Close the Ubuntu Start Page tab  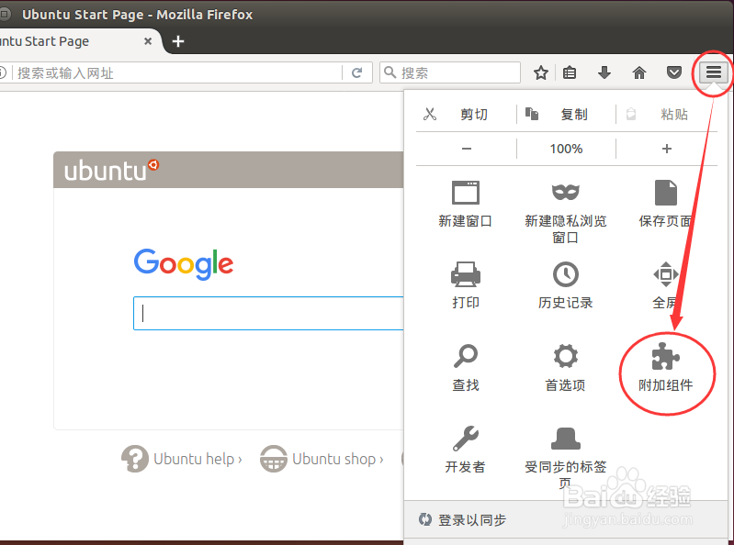pos(148,41)
